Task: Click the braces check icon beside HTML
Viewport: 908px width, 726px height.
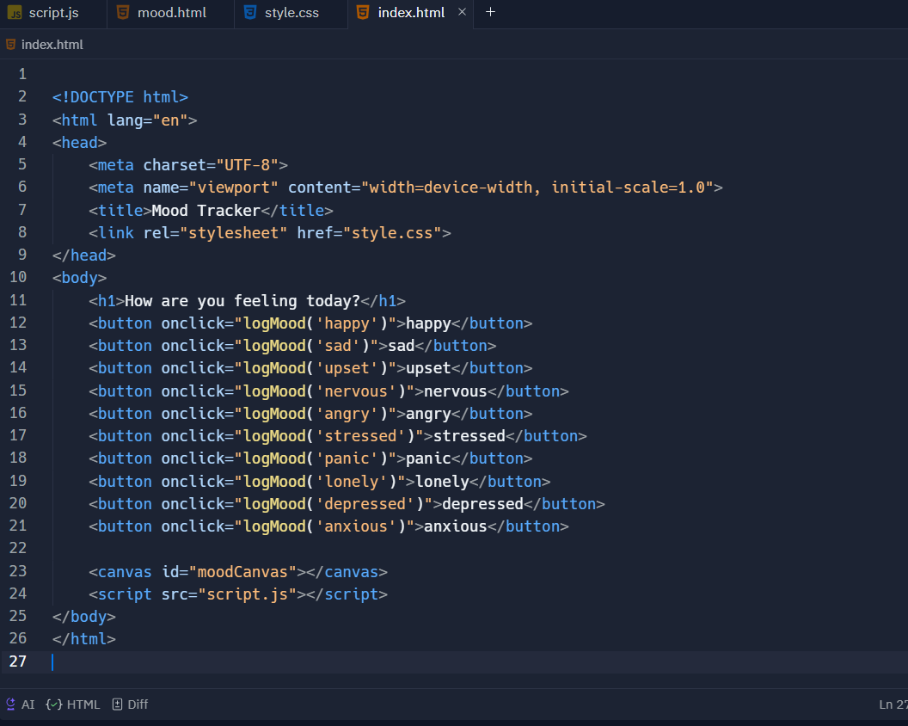Action: [x=54, y=704]
